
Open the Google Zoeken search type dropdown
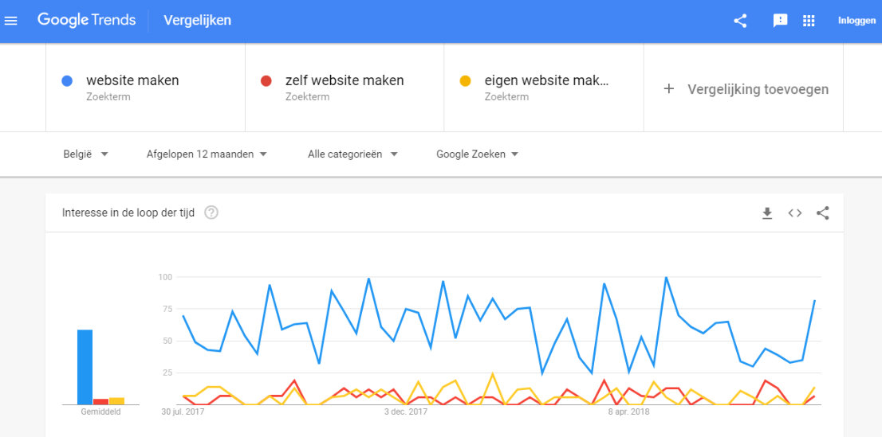click(477, 154)
